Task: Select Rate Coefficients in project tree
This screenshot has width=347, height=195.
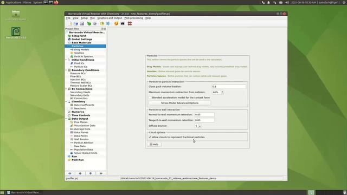Action: coord(84,105)
